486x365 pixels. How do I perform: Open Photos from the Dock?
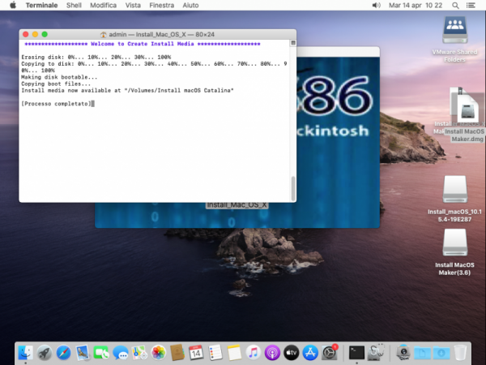coord(159,353)
